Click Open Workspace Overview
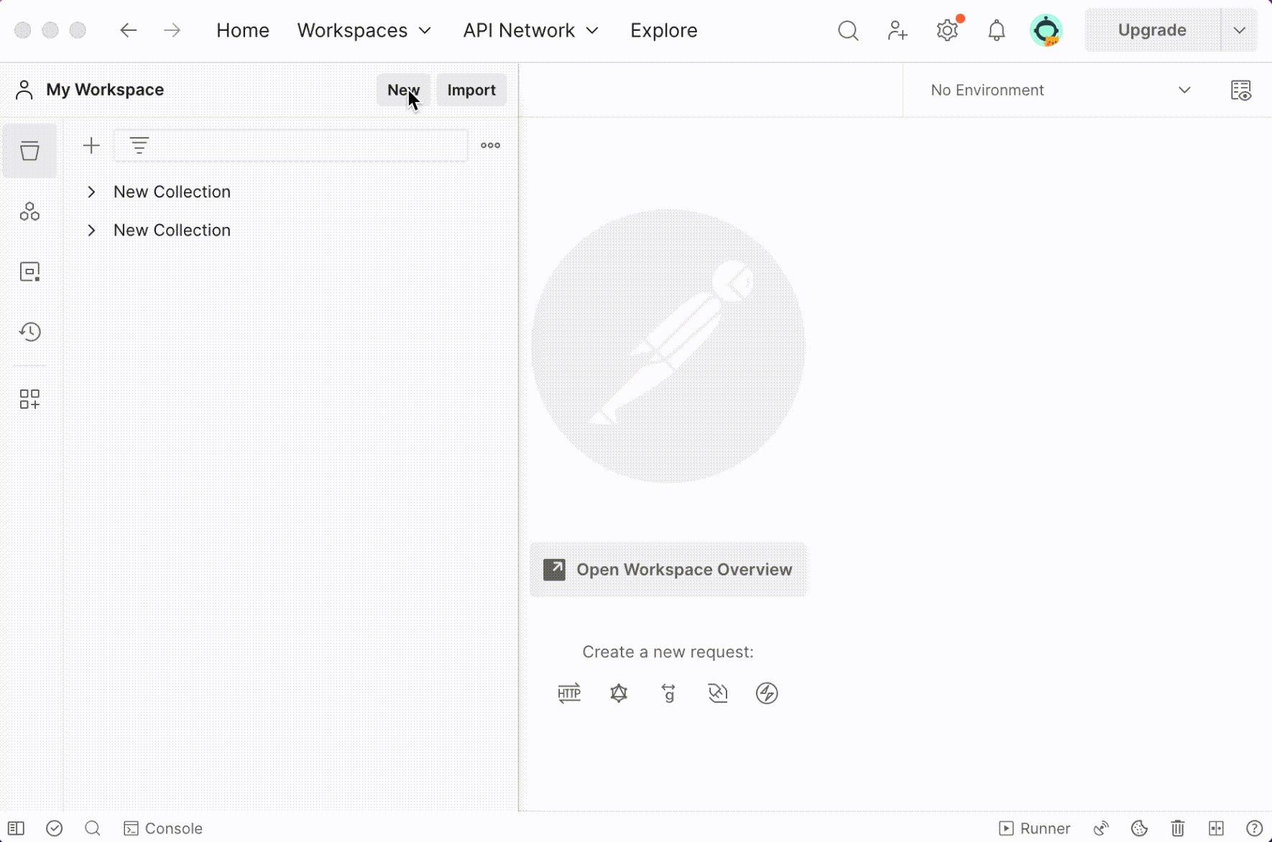The width and height of the screenshot is (1272, 842). (x=668, y=570)
